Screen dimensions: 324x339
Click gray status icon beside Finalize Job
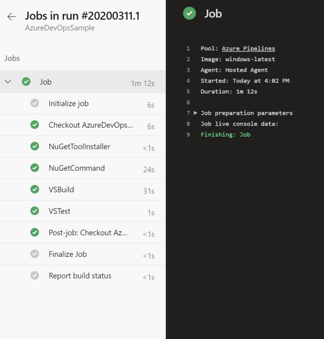coord(35,254)
